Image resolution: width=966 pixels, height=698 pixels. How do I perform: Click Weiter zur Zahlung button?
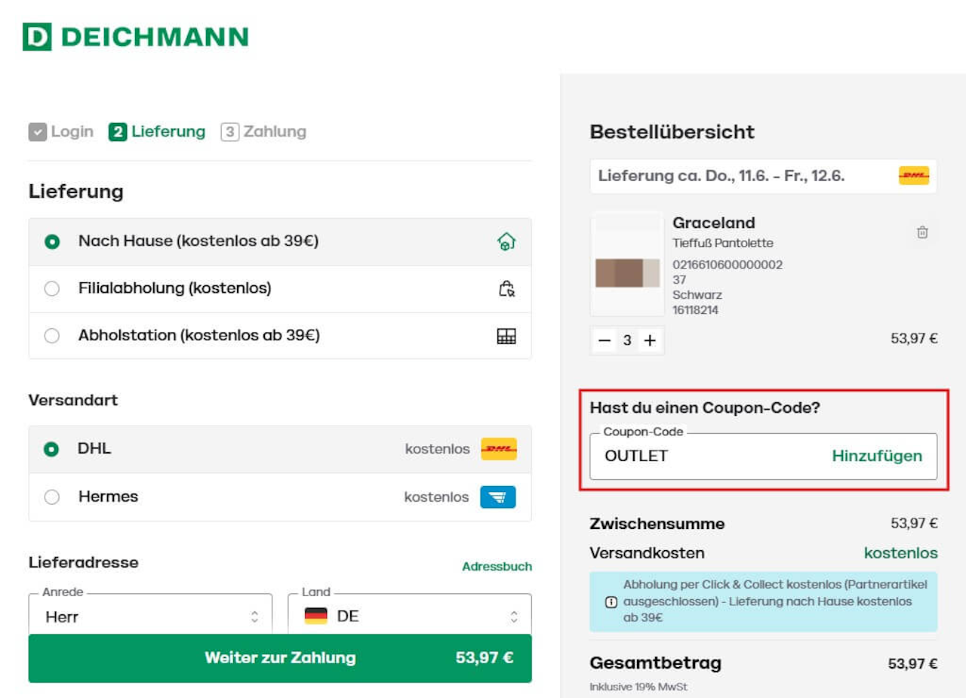click(x=280, y=658)
